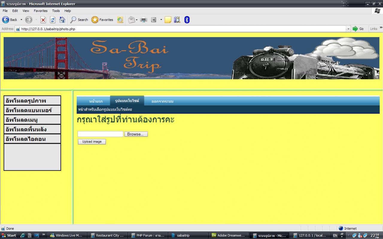Click the file path input field
Viewport: 383px width, 239px height.
coord(100,134)
